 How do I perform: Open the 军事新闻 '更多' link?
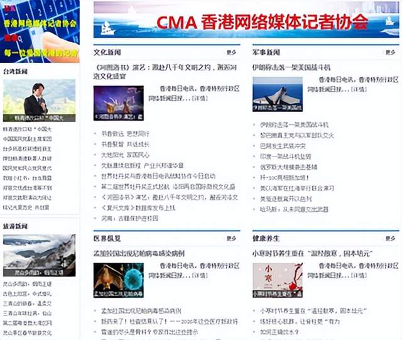390,53
